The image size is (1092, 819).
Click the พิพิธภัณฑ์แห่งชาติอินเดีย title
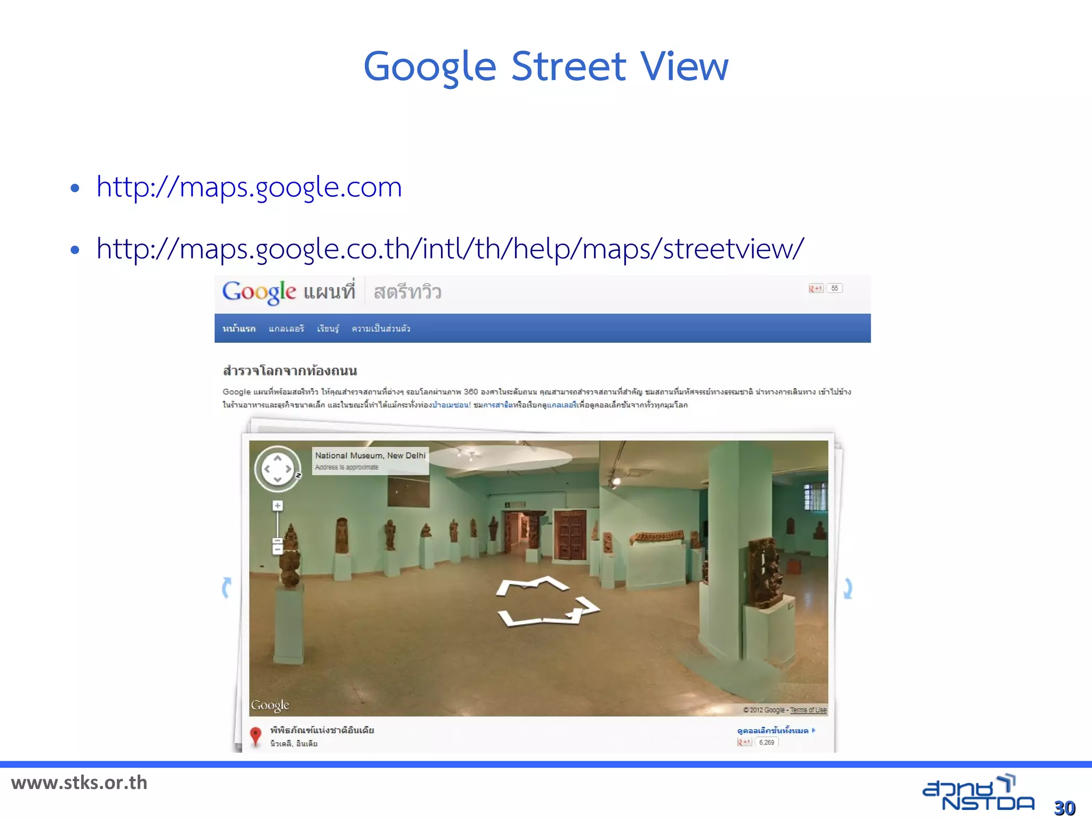click(x=322, y=730)
